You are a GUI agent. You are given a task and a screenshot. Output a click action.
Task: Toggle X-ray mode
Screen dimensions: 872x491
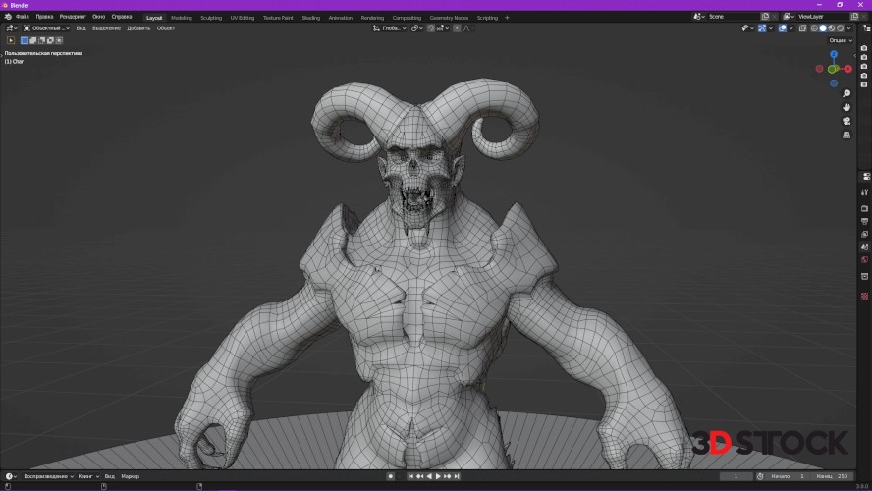coord(802,28)
